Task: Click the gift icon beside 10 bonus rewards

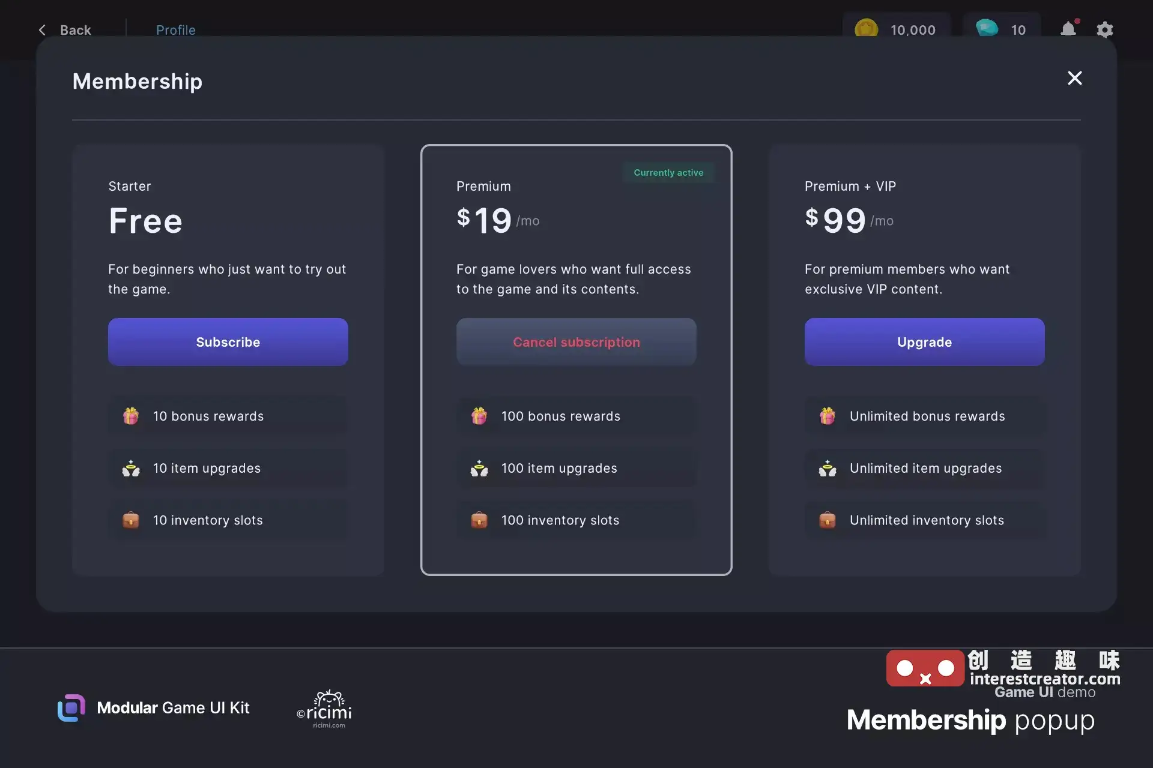Action: click(x=131, y=416)
